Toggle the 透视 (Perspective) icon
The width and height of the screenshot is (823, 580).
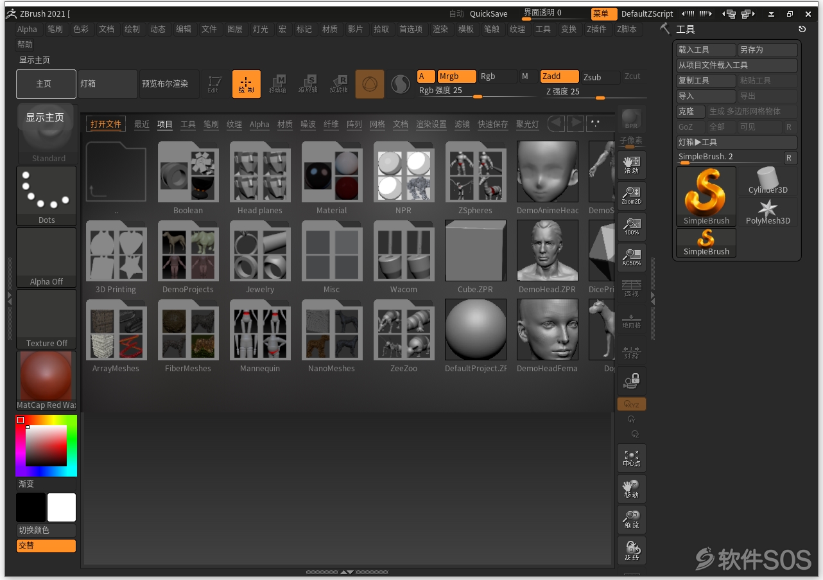pos(632,288)
